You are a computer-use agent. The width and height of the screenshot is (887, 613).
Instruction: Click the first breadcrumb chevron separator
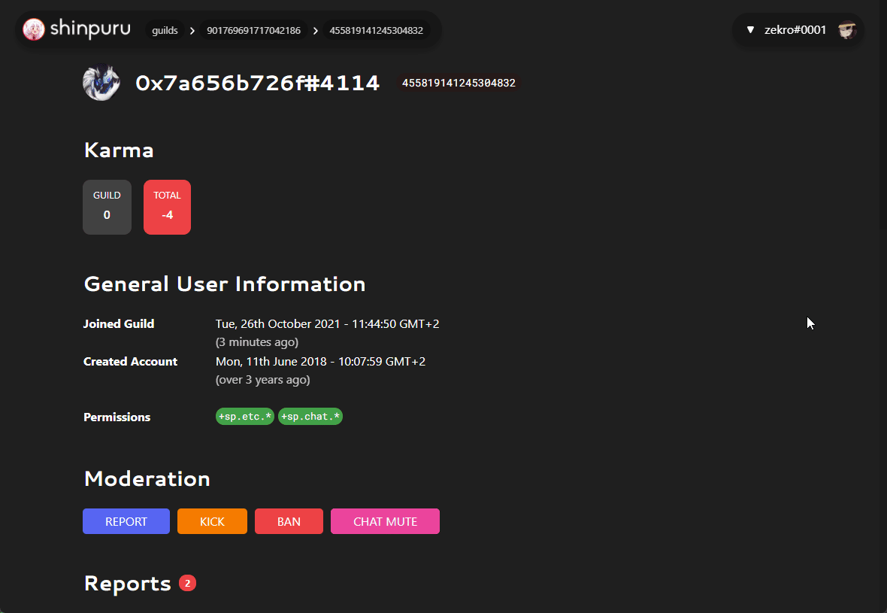coord(192,31)
